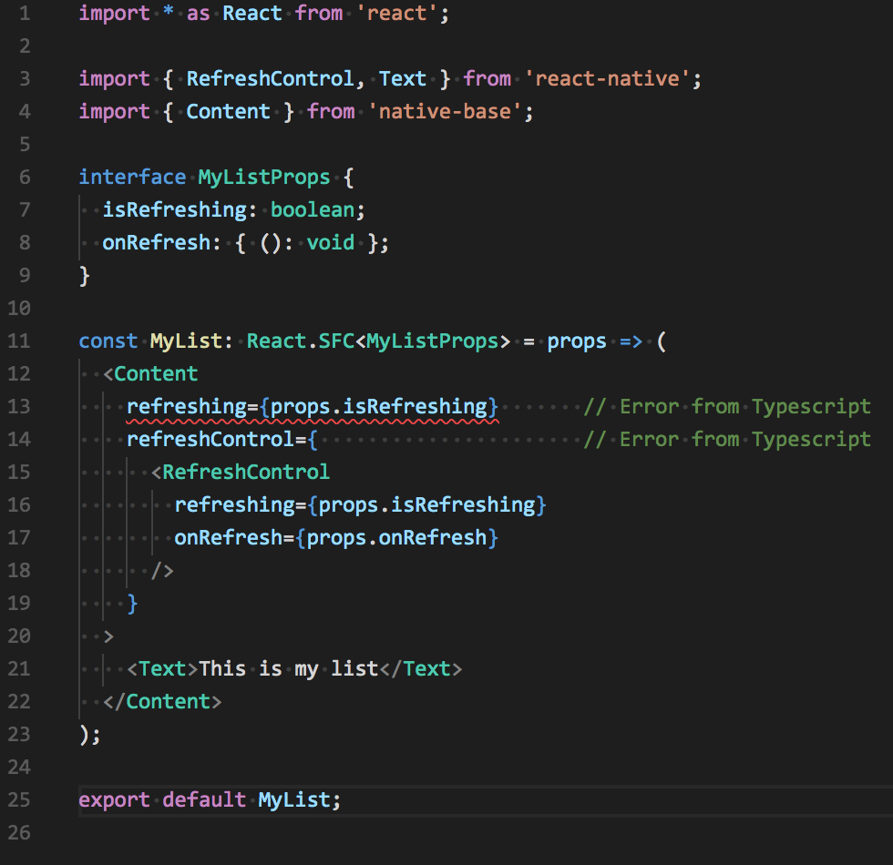Screen dimensions: 893x865
Task: Select the isRefreshing property on line 7
Action: [x=176, y=209]
